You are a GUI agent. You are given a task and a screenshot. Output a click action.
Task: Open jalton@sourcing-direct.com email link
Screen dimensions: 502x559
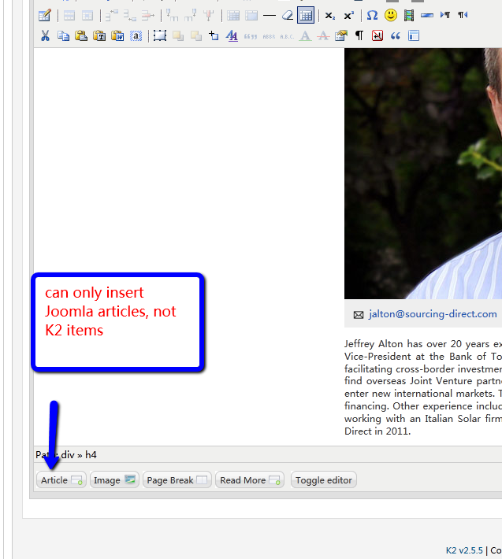433,314
